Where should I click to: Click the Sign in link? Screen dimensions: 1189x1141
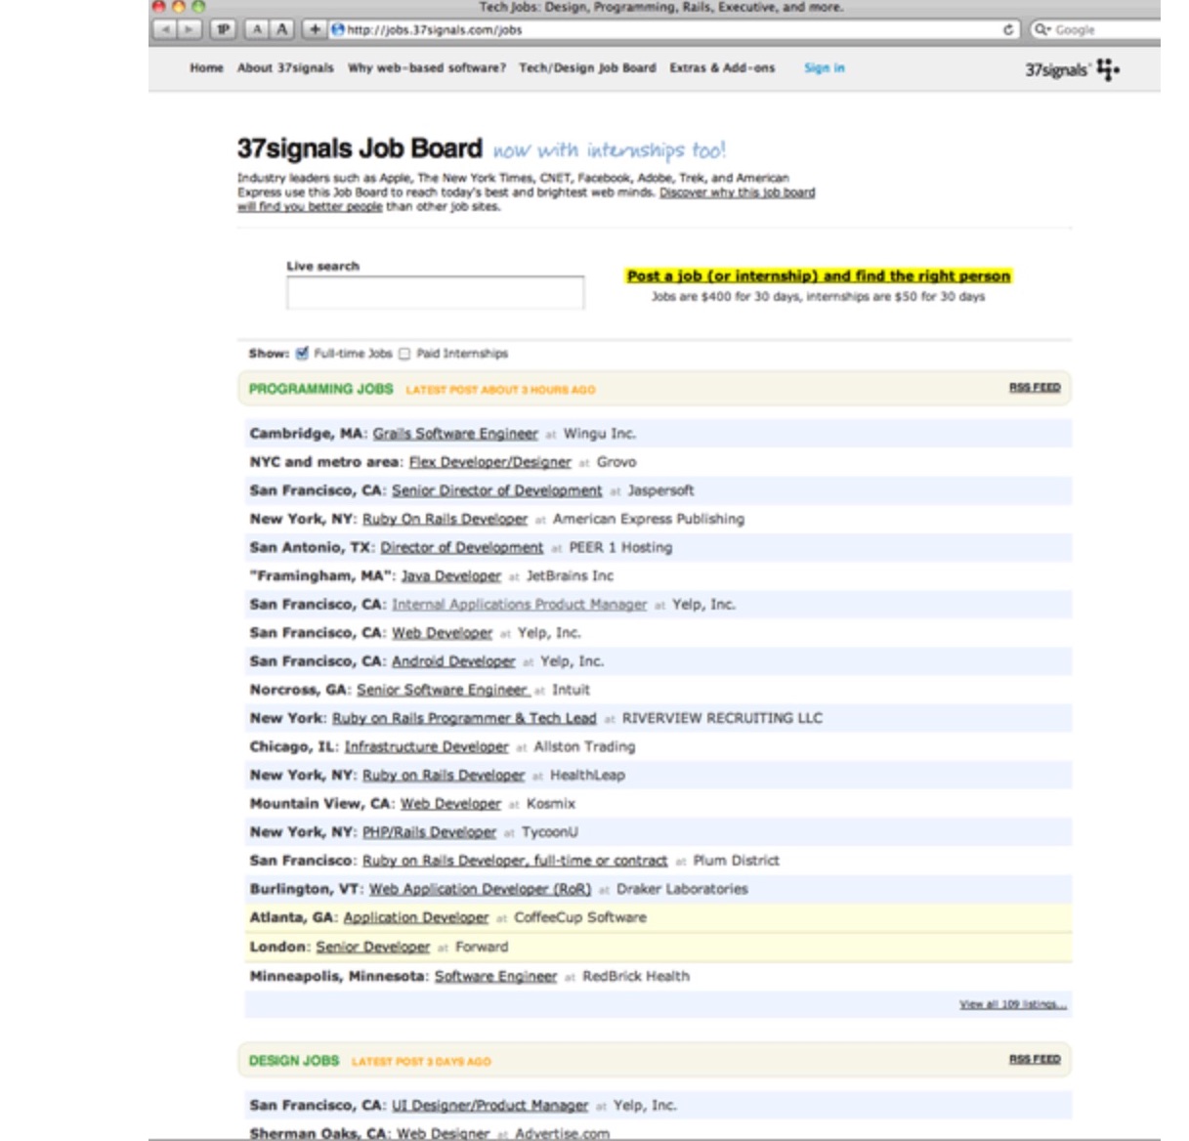point(825,68)
